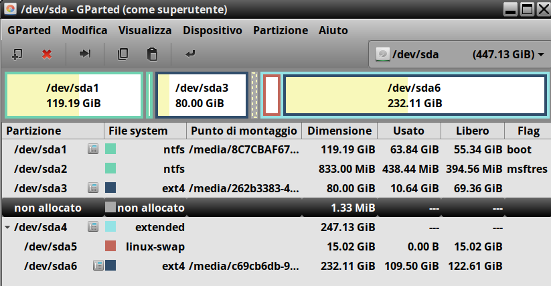Select the /dev/sda3 partition row

[277, 188]
